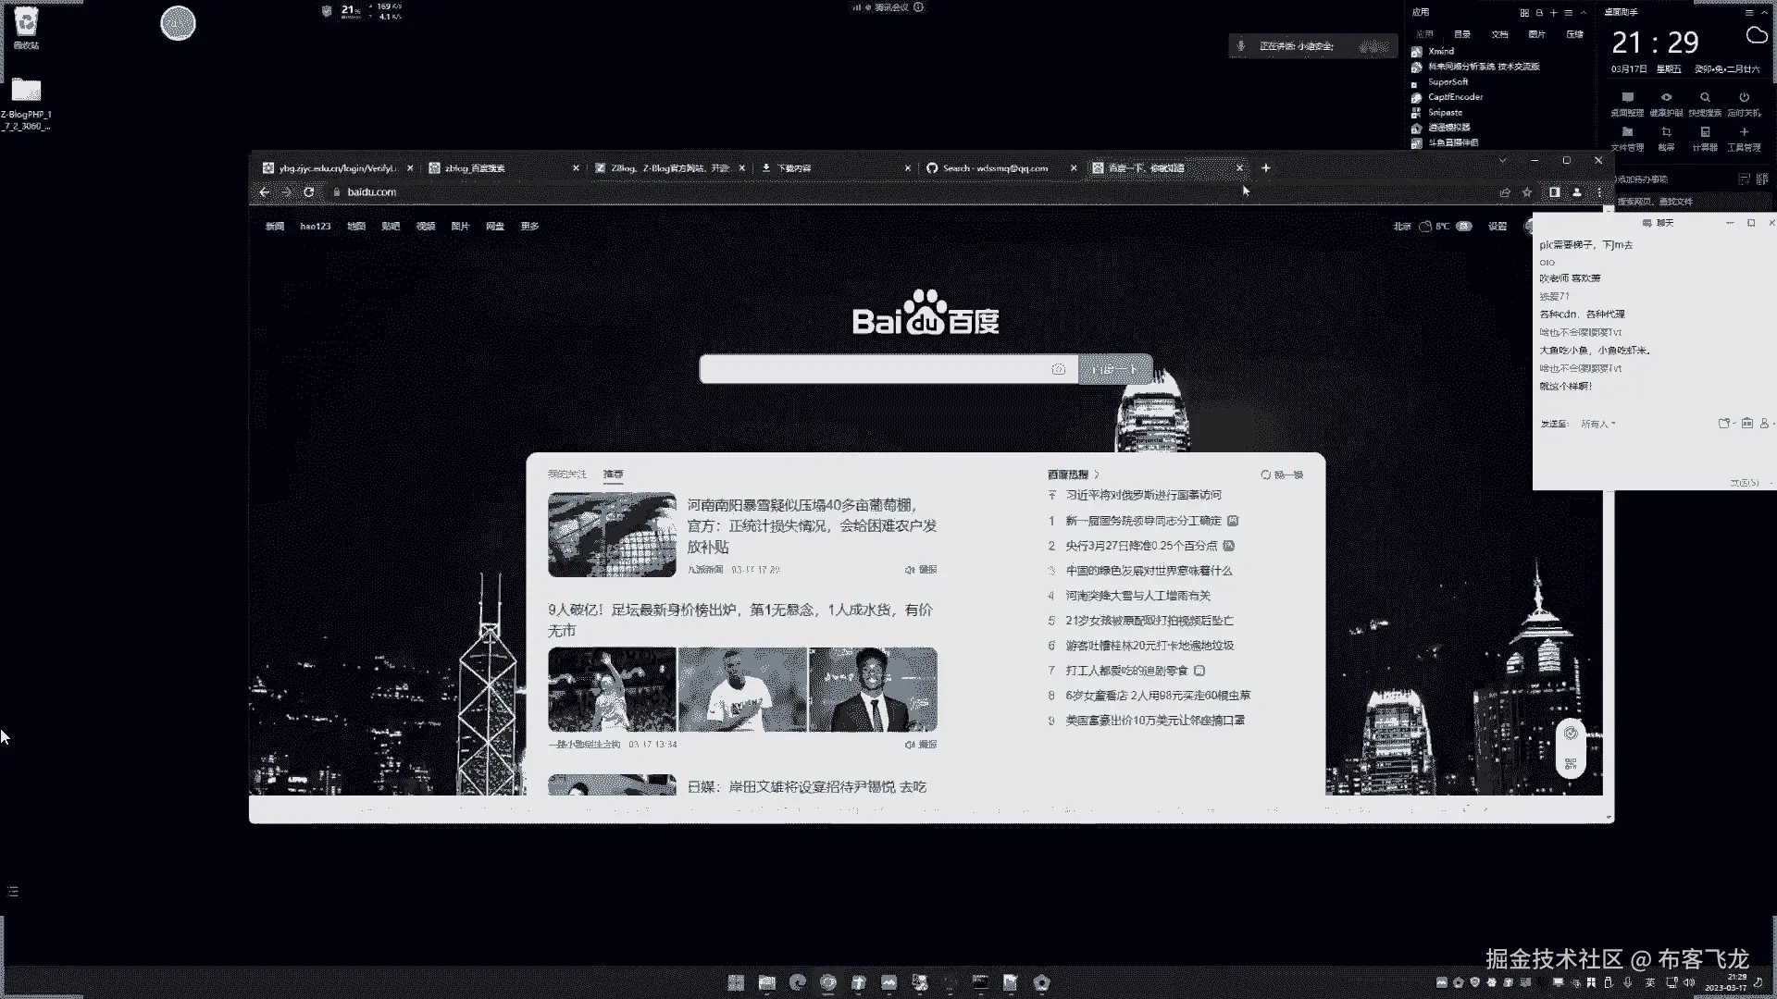Launch the 计算器 calculator tool

pos(1705,132)
